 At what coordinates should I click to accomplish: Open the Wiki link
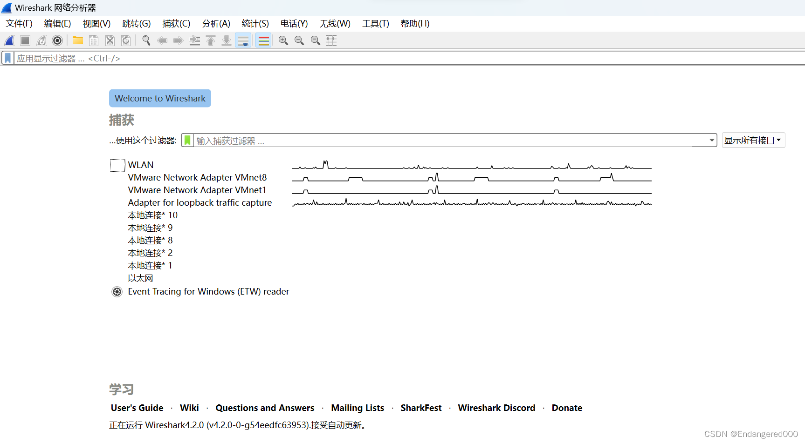(189, 408)
